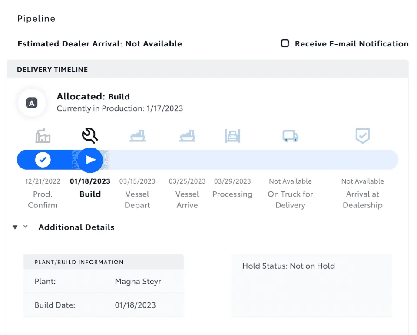Click the 12/21/2022 date

click(43, 181)
